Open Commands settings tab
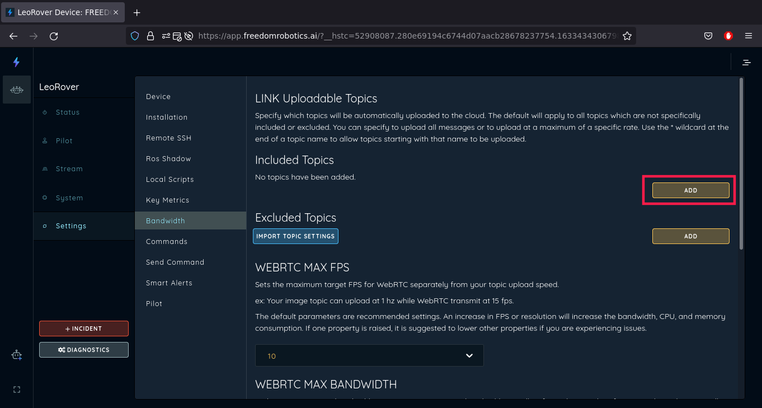 [190, 242]
